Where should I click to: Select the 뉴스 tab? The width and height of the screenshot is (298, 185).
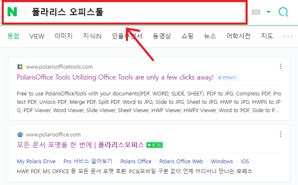click(210, 36)
